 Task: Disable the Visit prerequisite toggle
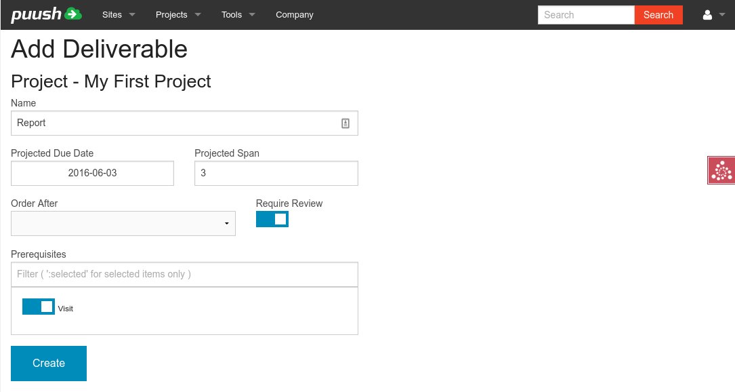click(x=39, y=307)
